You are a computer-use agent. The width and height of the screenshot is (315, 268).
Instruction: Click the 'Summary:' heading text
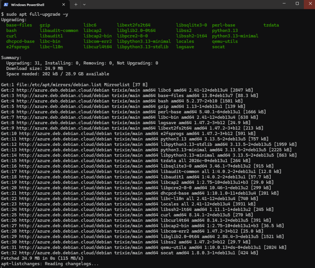pos(11,58)
